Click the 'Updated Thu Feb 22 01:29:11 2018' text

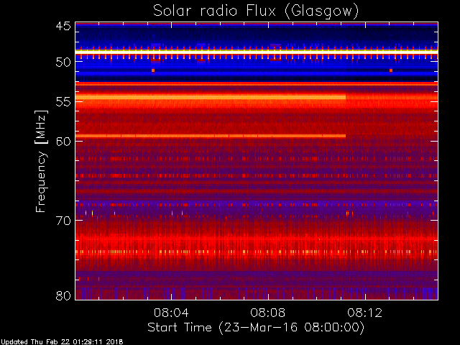click(x=62, y=342)
